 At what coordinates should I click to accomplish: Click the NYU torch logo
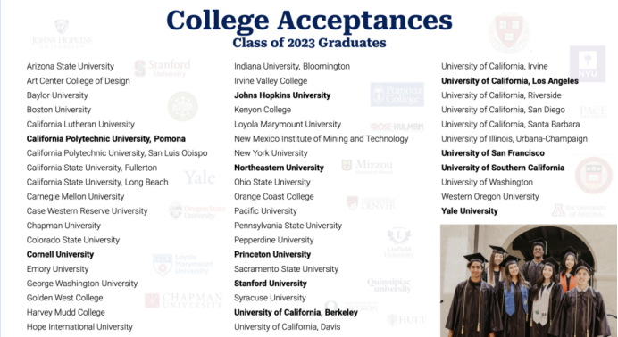click(x=588, y=63)
